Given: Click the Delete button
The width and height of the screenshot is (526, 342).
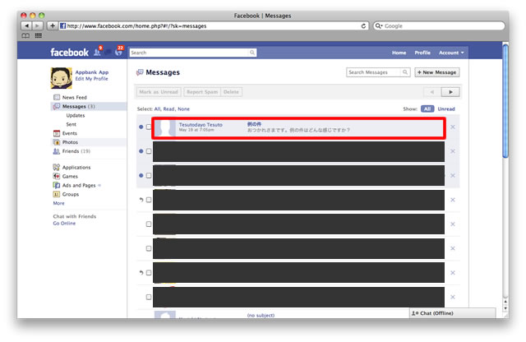Looking at the screenshot, I should 231,92.
